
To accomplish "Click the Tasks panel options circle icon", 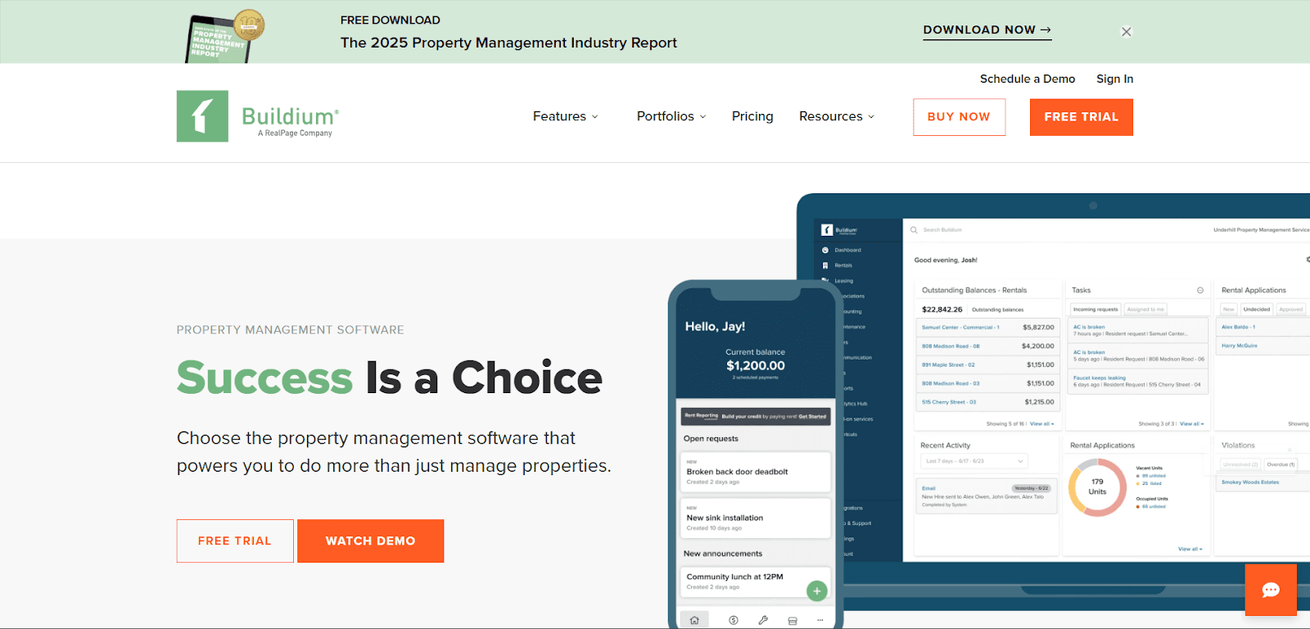I will pos(1200,290).
